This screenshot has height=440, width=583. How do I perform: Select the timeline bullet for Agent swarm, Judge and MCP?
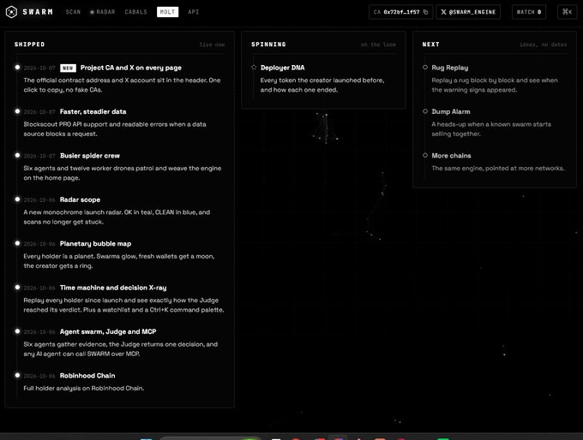17,331
